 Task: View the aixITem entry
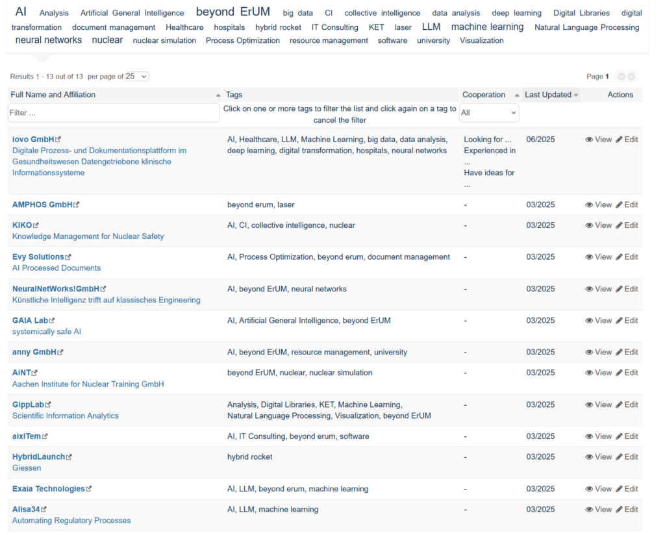pyautogui.click(x=598, y=437)
